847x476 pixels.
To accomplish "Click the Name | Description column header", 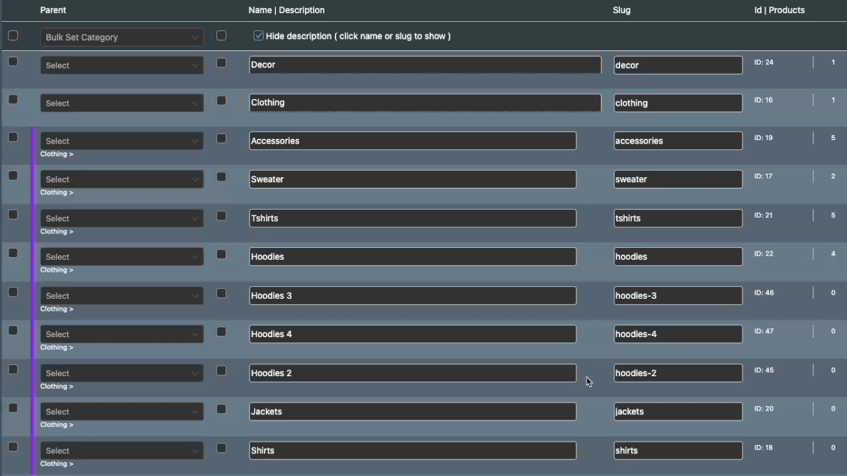I will (287, 10).
